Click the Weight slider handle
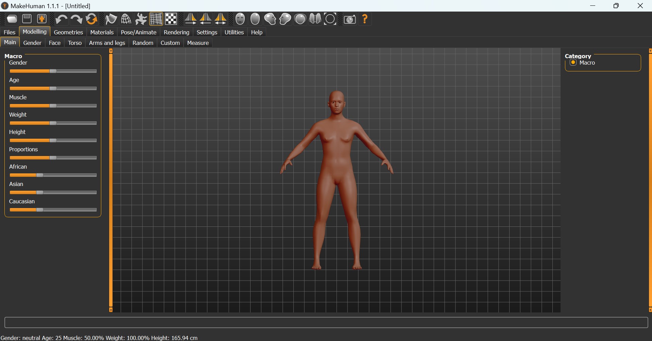Viewport: 652px width, 341px height. click(53, 123)
